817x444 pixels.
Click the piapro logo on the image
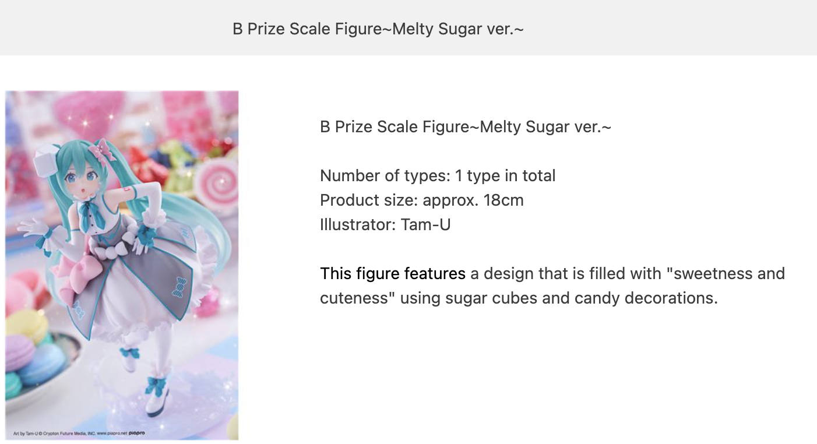[x=136, y=434]
